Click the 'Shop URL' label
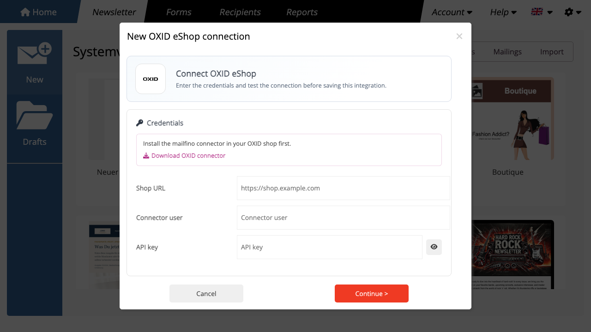The height and width of the screenshot is (332, 591). tap(151, 188)
